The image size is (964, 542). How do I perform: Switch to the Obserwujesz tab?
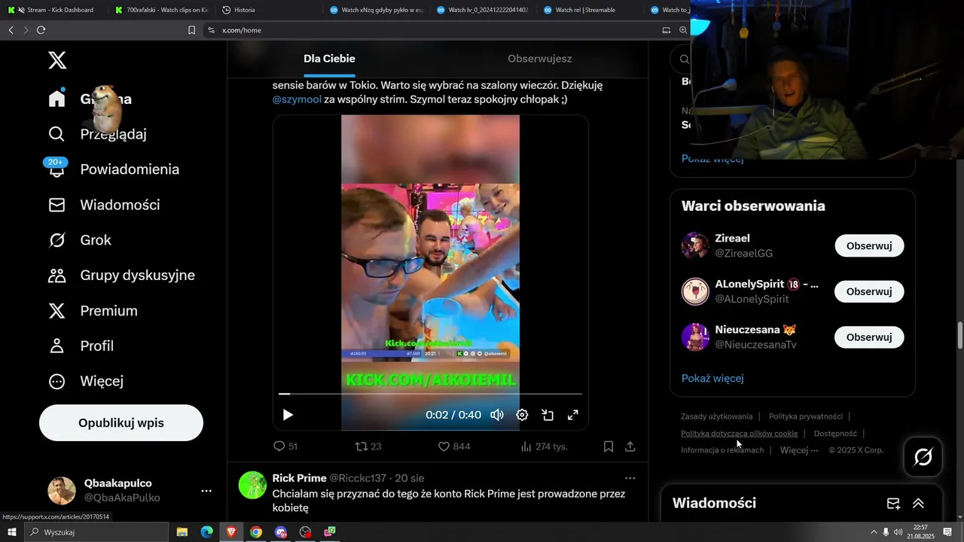point(540,59)
